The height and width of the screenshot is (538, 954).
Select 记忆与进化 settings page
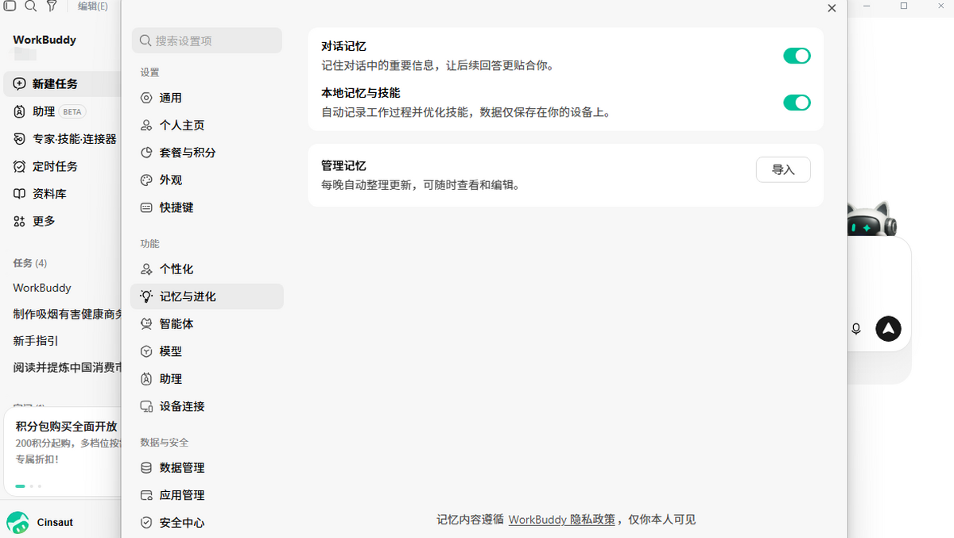(207, 296)
